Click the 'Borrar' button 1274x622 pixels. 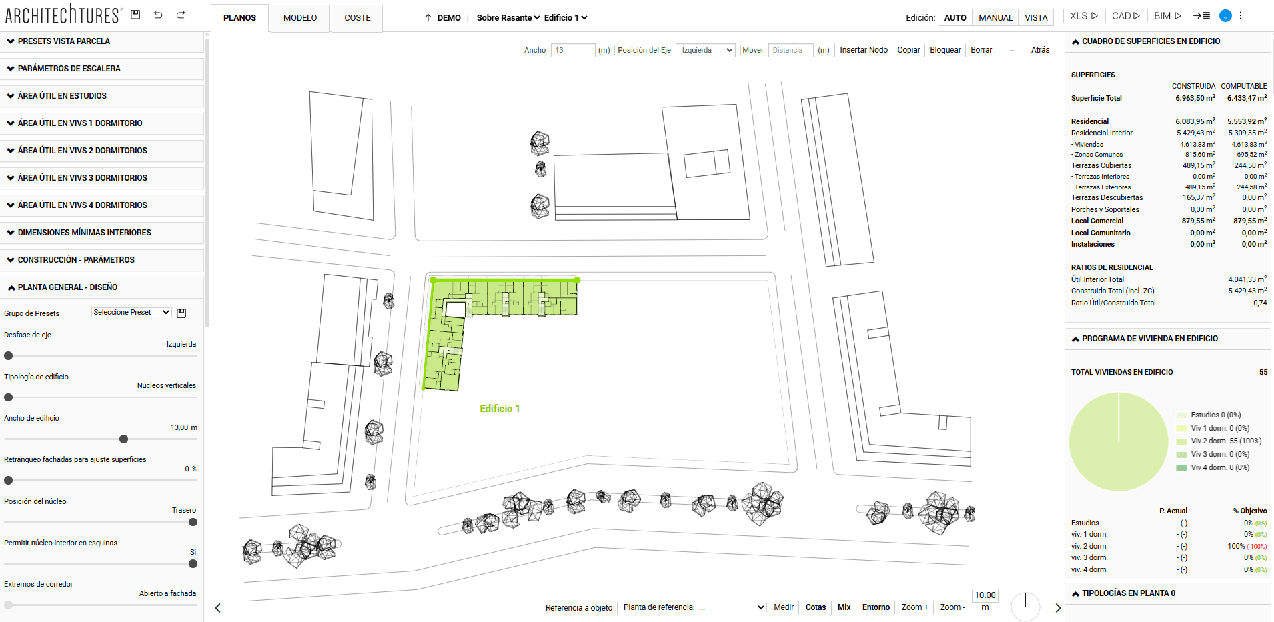pos(981,49)
